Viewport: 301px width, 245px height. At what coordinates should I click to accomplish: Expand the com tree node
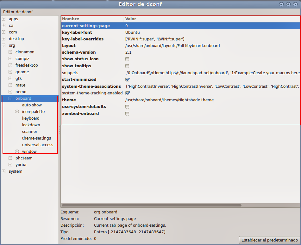click(4, 32)
